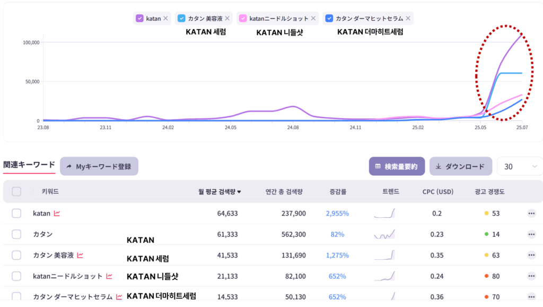
Task: Uncheck the カタン 美容液 legend checkbox
Action: (x=181, y=19)
